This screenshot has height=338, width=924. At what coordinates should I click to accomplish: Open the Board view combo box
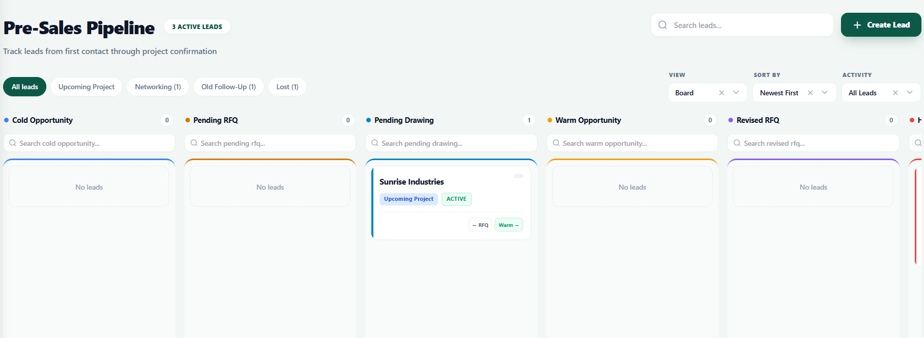coord(708,93)
